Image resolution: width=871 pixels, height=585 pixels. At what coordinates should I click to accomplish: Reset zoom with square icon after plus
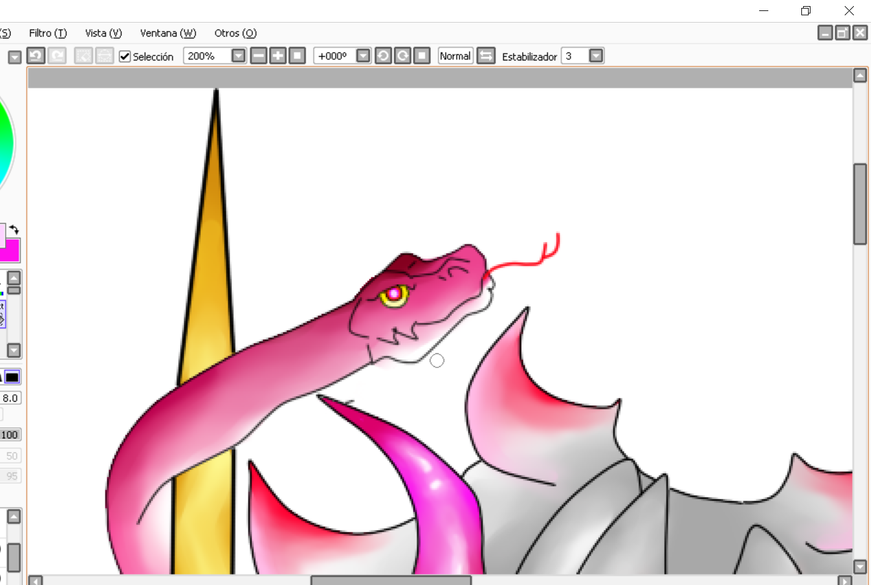click(297, 56)
